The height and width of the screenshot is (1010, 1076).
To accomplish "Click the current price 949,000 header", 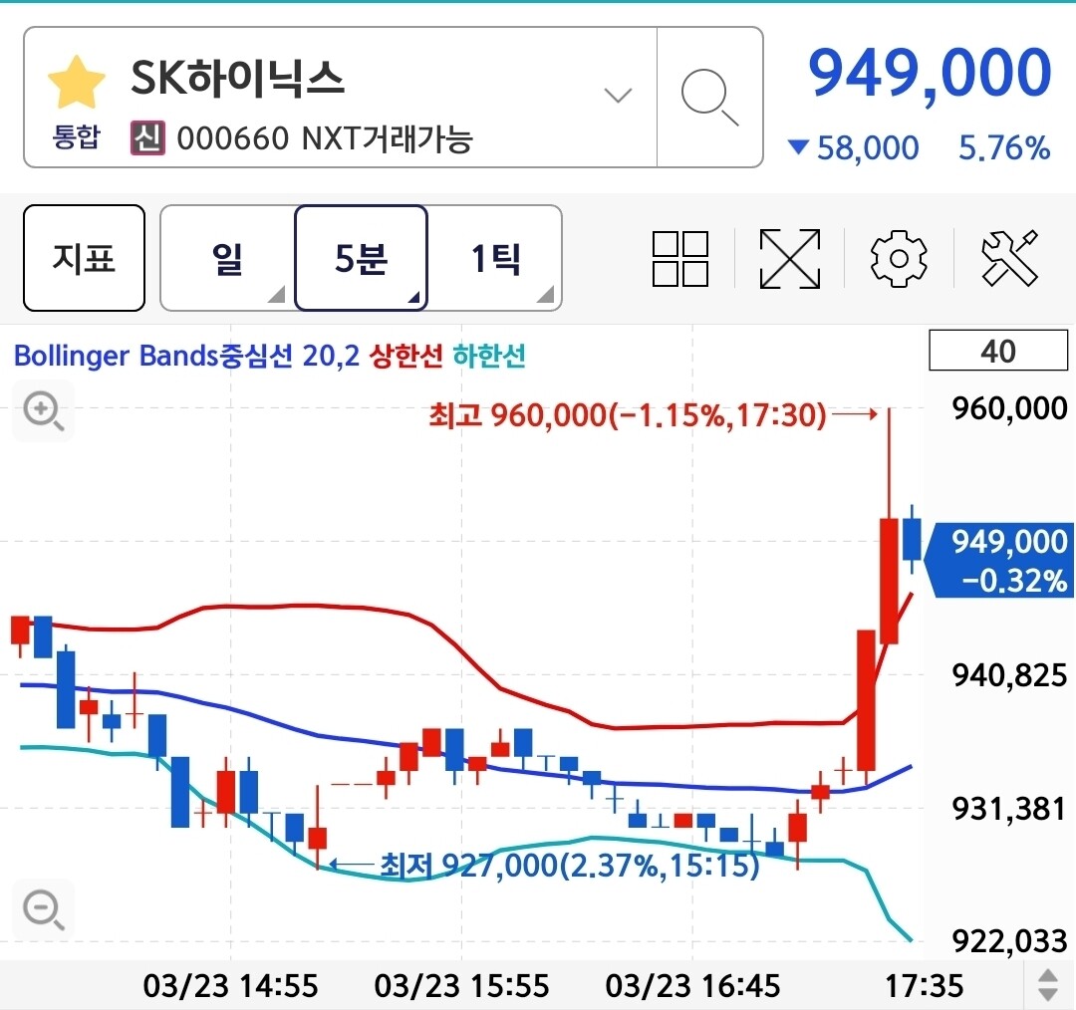I will 930,73.
